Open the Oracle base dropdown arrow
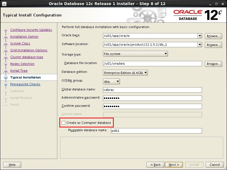The width and height of the screenshot is (227, 170). 199,36
